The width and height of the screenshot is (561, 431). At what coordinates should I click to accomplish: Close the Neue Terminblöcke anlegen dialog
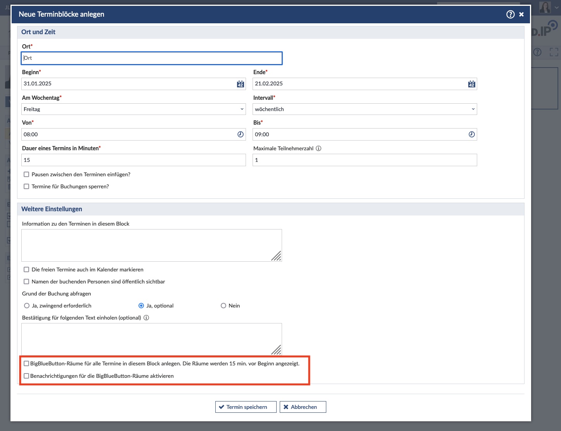521,14
